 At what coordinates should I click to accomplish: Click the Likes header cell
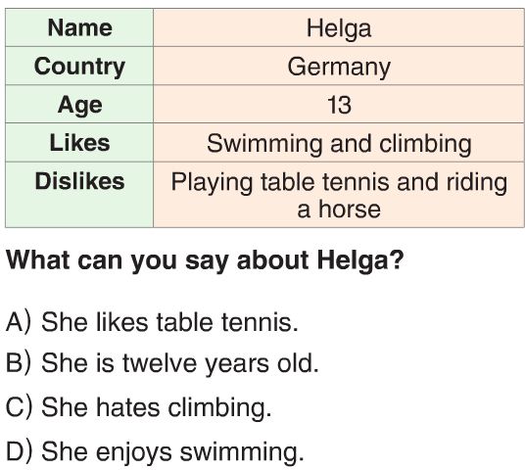coord(79,143)
